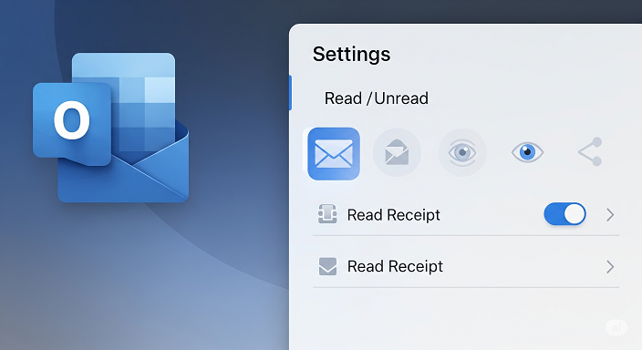Select the blue closed envelope icon
This screenshot has height=350, width=642.
click(x=334, y=153)
